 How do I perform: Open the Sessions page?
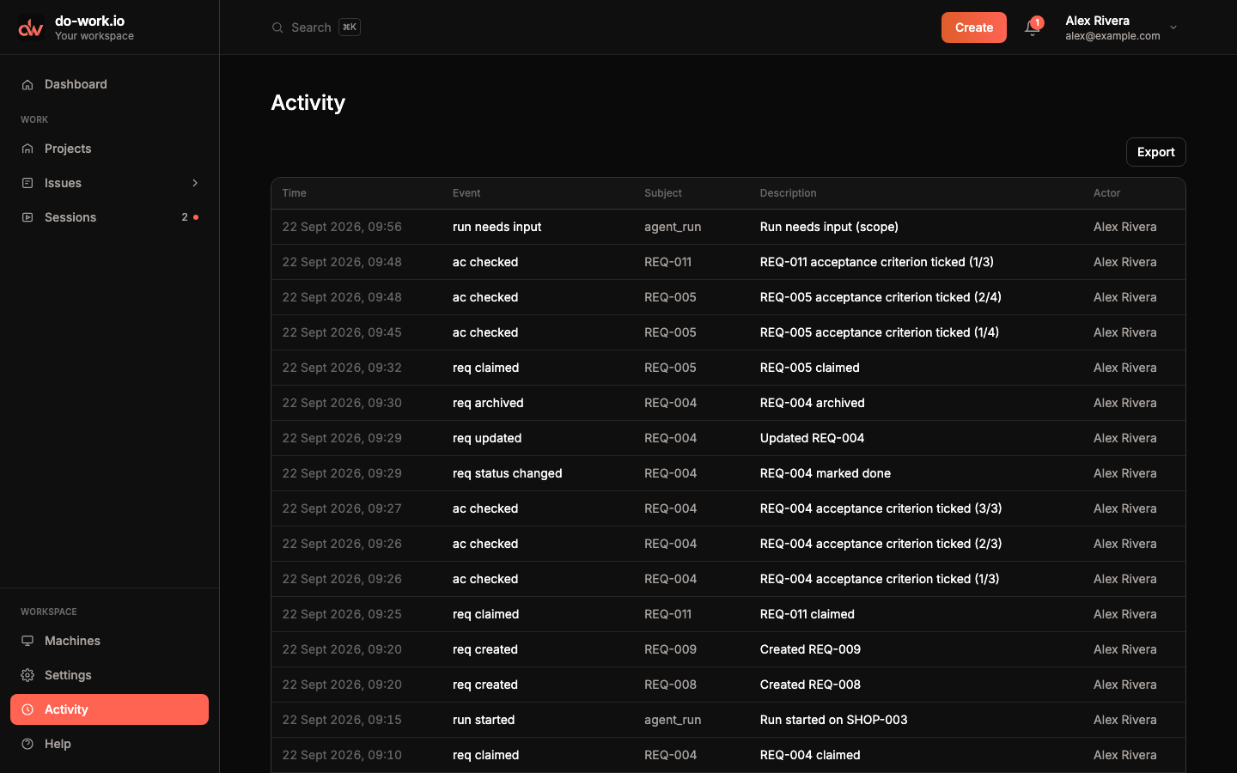110,217
